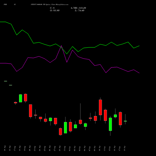Click the '01 Sep' date label on axis
This screenshot has height=156, width=156.
point(70,149)
